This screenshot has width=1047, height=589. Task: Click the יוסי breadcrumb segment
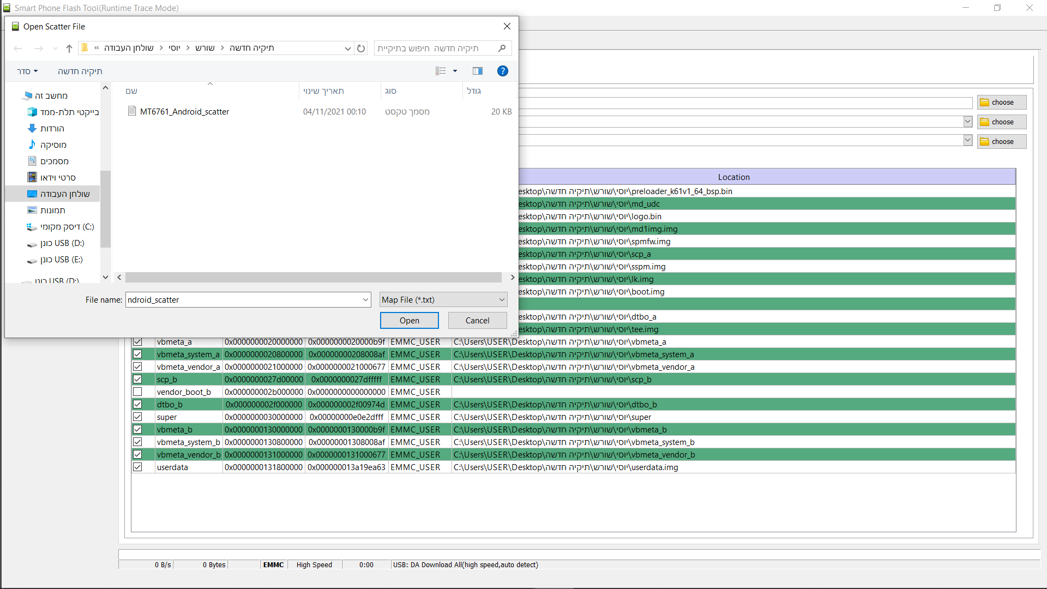[174, 49]
